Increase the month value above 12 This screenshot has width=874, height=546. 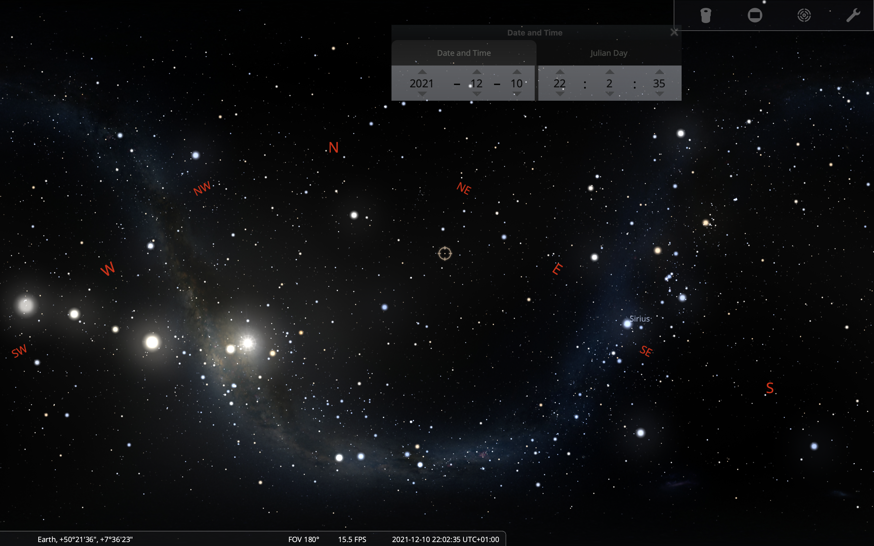coord(477,72)
